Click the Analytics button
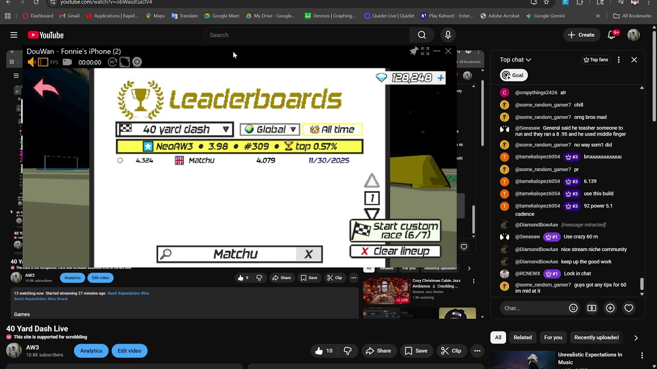This screenshot has width=657, height=369. click(91, 351)
